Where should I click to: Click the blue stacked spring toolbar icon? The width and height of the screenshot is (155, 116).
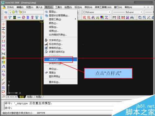[28, 17]
